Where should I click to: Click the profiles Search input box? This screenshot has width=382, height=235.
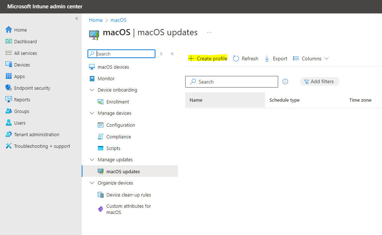pyautogui.click(x=231, y=82)
